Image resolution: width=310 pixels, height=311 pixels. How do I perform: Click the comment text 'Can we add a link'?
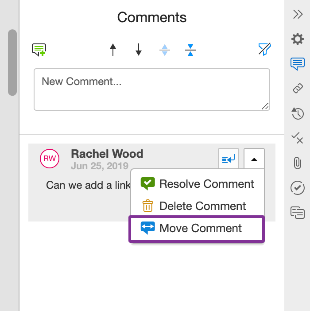(88, 185)
